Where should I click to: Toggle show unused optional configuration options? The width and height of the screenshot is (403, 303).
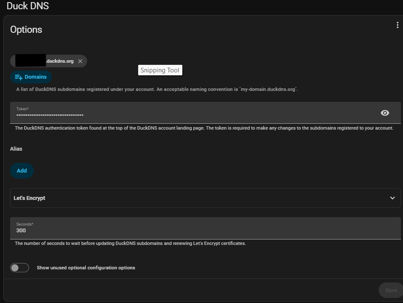pyautogui.click(x=19, y=268)
